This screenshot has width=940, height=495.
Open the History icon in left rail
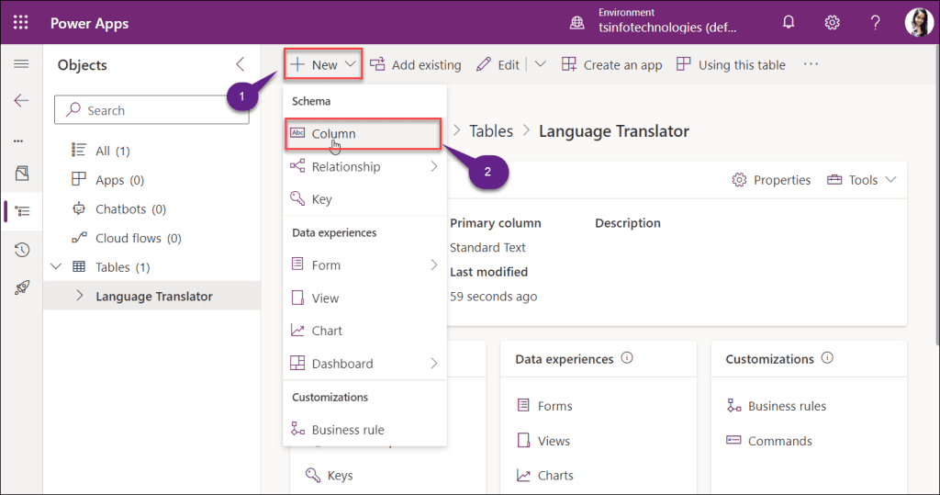click(22, 250)
